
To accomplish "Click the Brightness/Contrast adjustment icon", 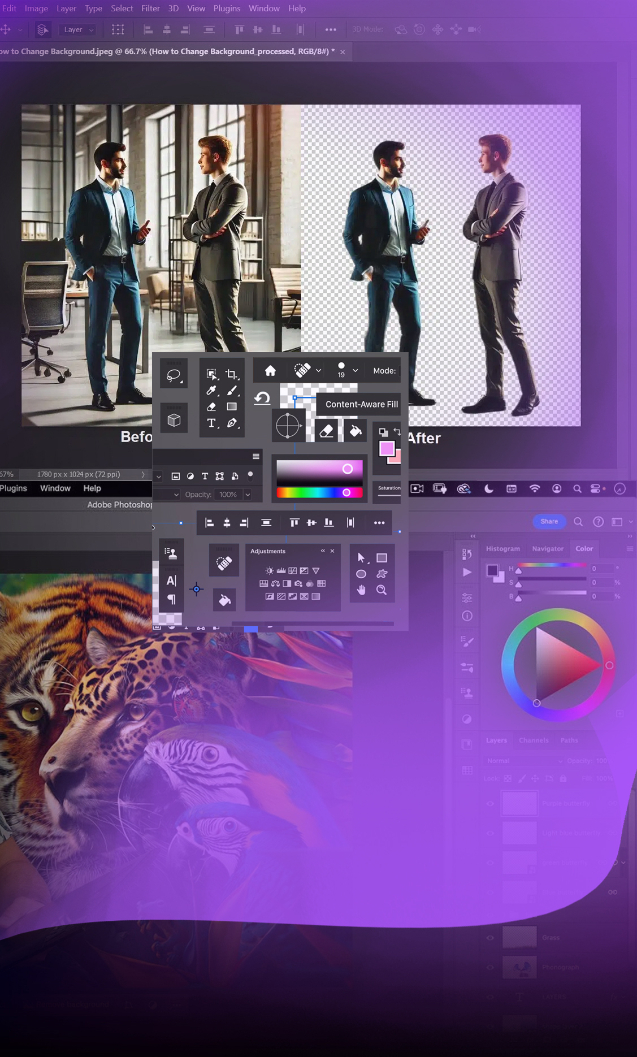I will tap(269, 570).
